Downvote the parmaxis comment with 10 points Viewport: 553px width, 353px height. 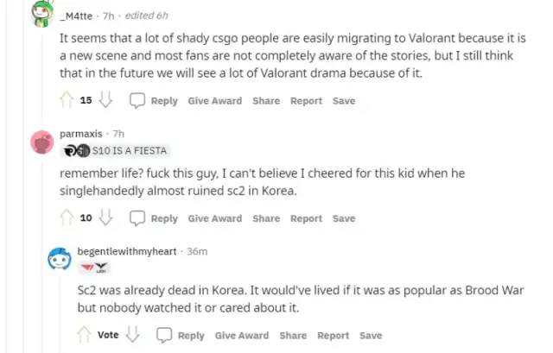[x=105, y=217]
